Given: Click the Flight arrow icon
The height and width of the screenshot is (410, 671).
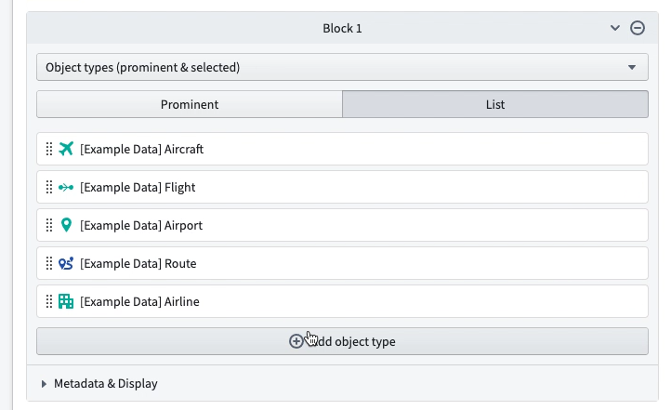Looking at the screenshot, I should (66, 187).
